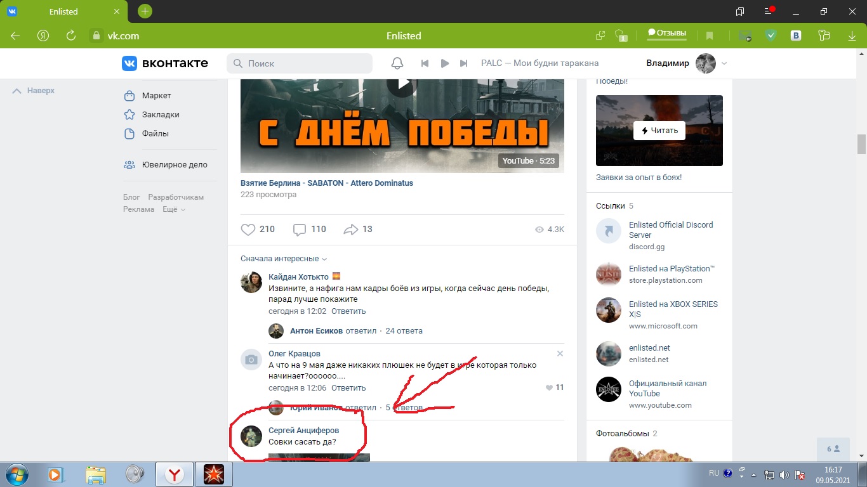Share the post with arrow icon
The image size is (867, 487).
pos(351,230)
